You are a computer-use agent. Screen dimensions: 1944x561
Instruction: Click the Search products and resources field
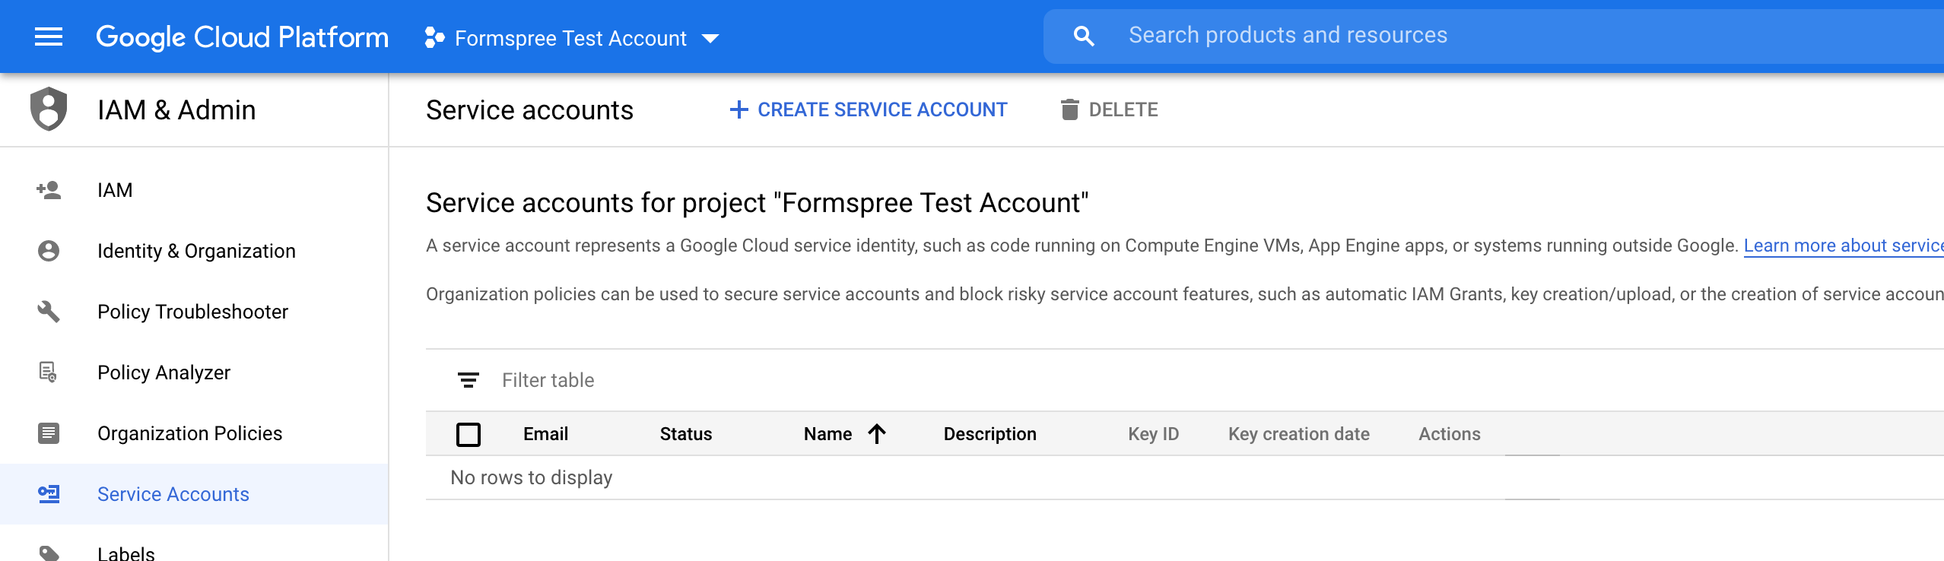tap(1445, 36)
